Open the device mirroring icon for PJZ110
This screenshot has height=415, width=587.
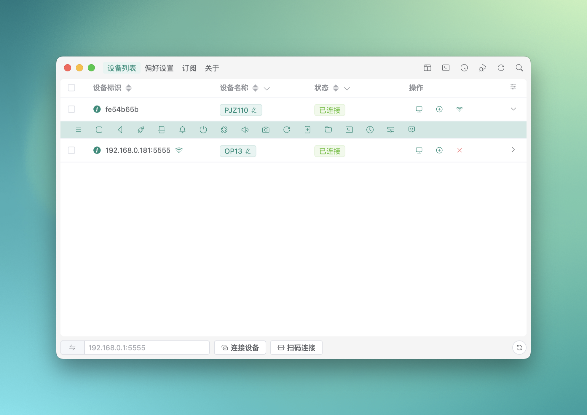419,109
